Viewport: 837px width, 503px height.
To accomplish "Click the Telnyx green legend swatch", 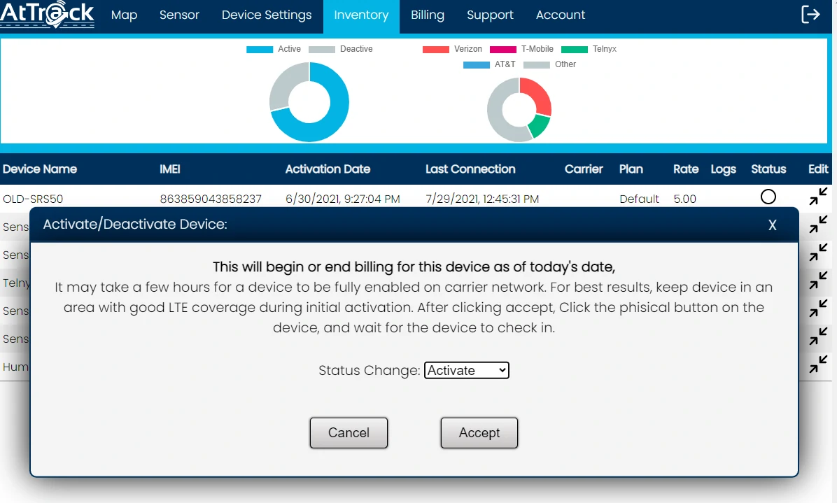I will 574,49.
